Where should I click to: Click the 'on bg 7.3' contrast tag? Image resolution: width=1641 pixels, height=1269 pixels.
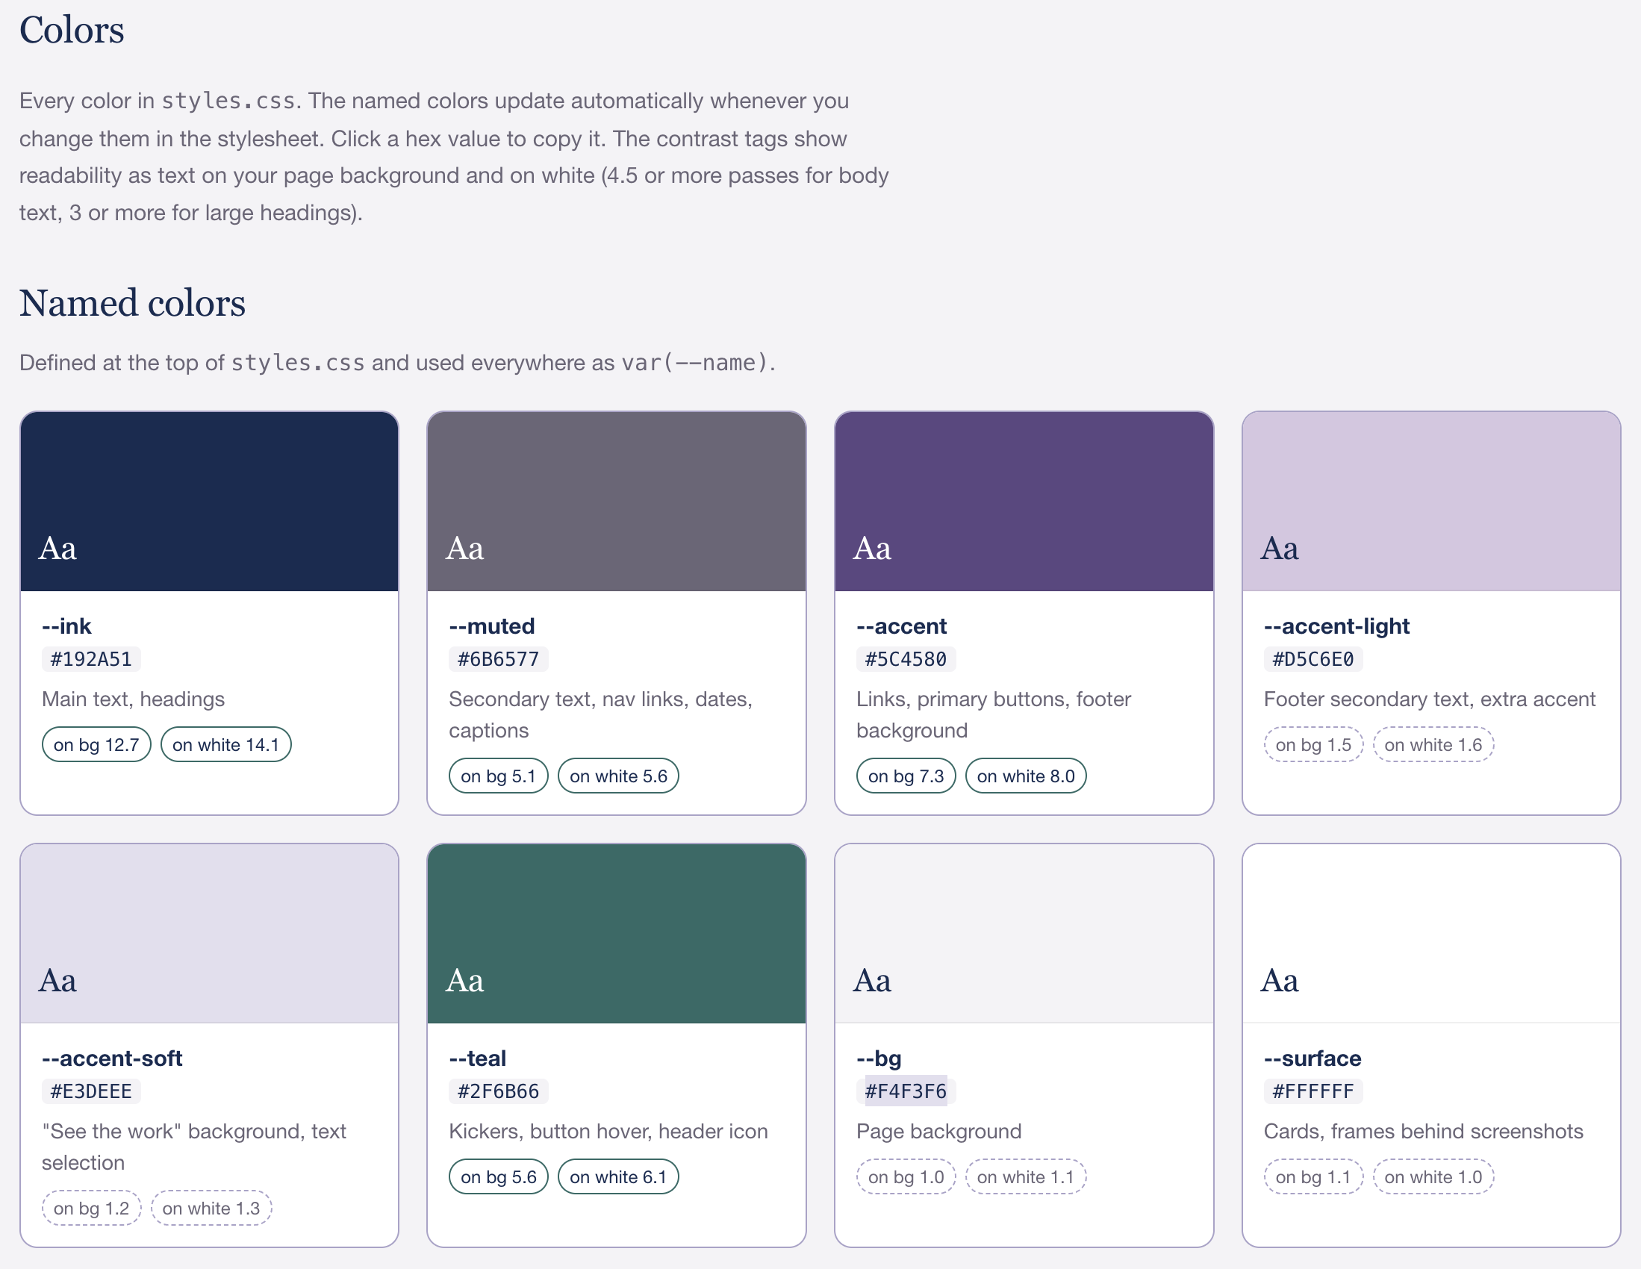point(906,776)
